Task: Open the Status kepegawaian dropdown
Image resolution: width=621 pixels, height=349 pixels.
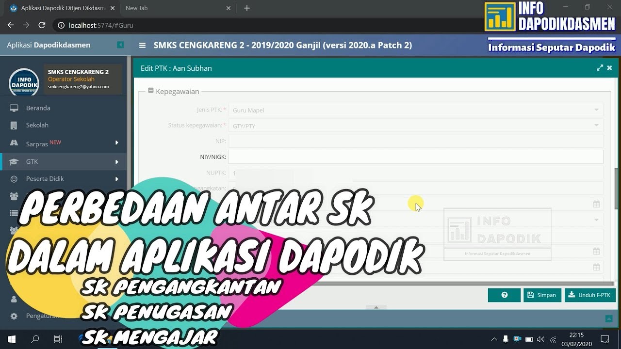Action: 596,126
